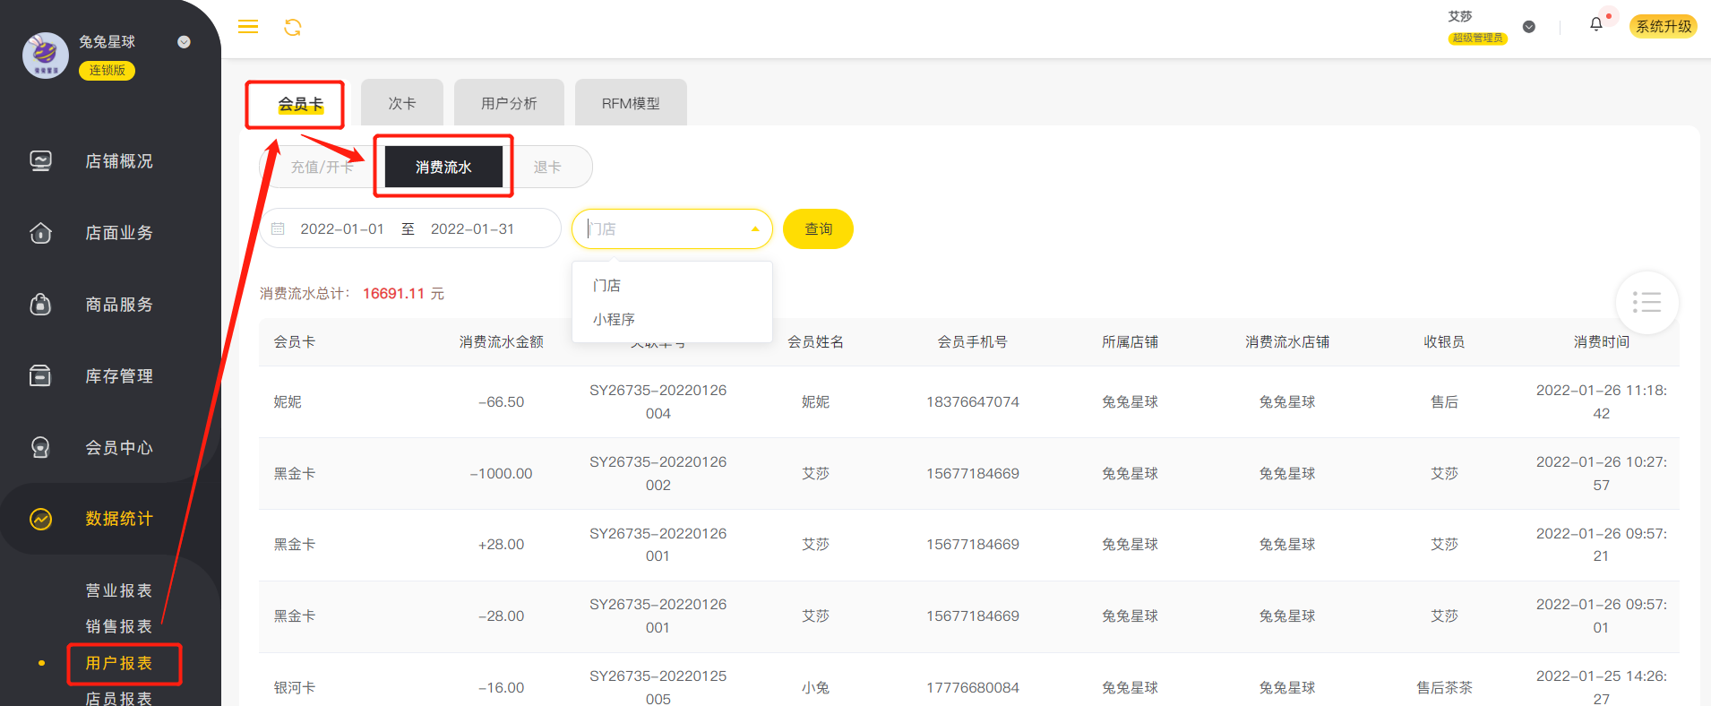1711x706 pixels.
Task: Click the 商品服务 bag icon
Action: 40,305
